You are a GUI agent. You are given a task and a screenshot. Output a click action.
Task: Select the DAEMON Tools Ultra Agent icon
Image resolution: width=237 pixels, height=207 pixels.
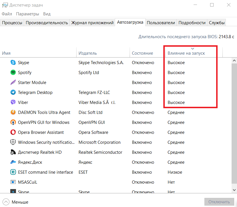click(13, 112)
